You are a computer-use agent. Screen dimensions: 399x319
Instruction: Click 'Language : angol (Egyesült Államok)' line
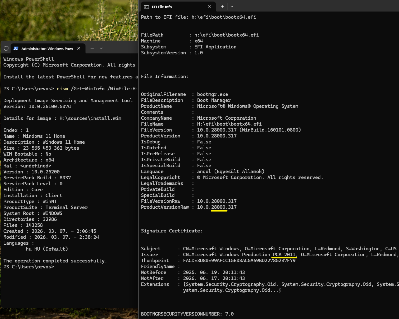[203, 172]
